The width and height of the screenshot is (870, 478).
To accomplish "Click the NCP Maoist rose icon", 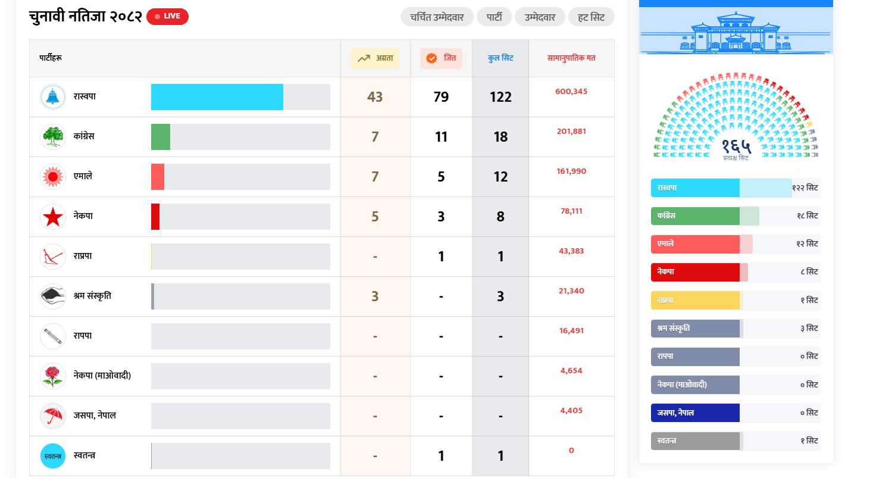I will 52,376.
